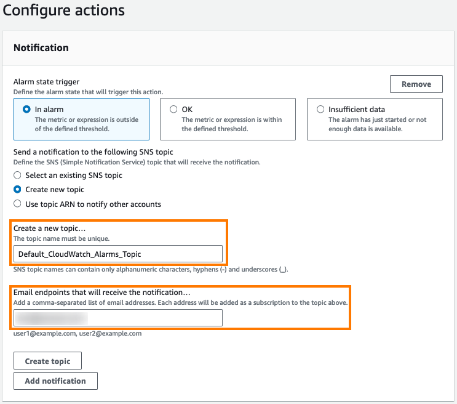Viewport: 457px width, 404px height.
Task: Click the Create topic button
Action: (47, 361)
